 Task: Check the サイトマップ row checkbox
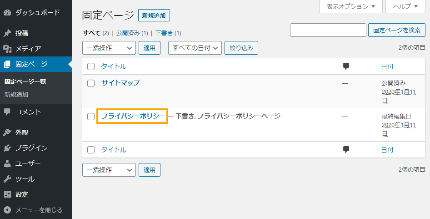(91, 83)
